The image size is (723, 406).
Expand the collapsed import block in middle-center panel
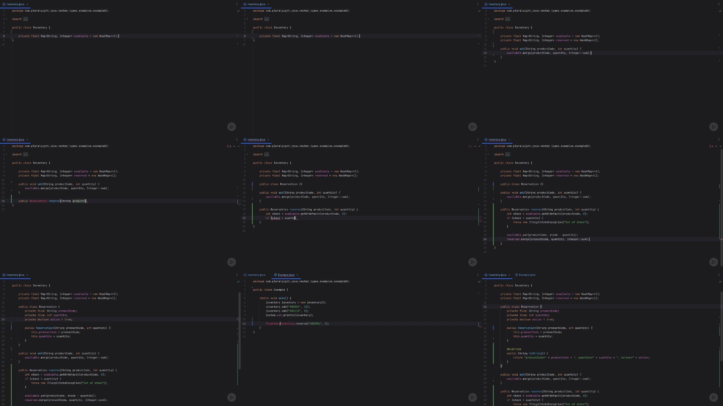267,155
